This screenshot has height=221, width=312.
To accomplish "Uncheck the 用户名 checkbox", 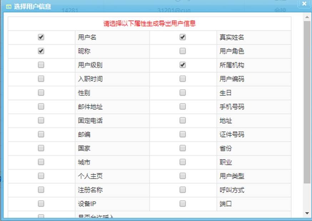I will [x=41, y=37].
